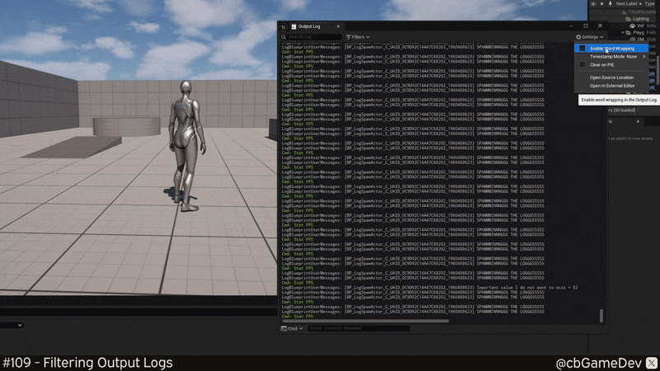Click the search magnifier icon in Output Log
This screenshot has width=660, height=371.
point(284,37)
